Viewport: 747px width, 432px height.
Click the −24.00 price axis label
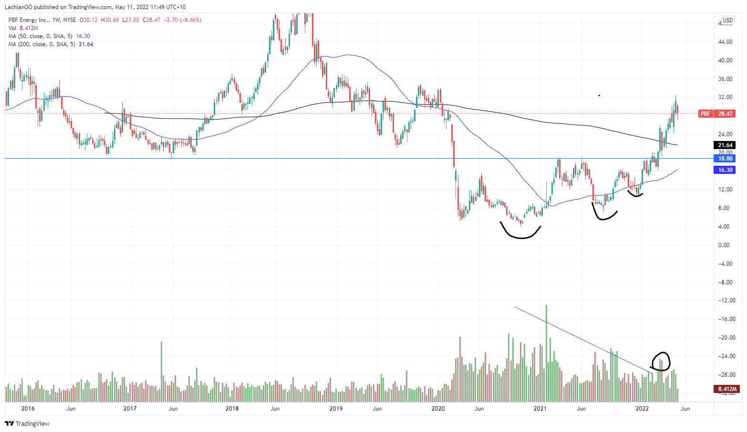(x=726, y=356)
